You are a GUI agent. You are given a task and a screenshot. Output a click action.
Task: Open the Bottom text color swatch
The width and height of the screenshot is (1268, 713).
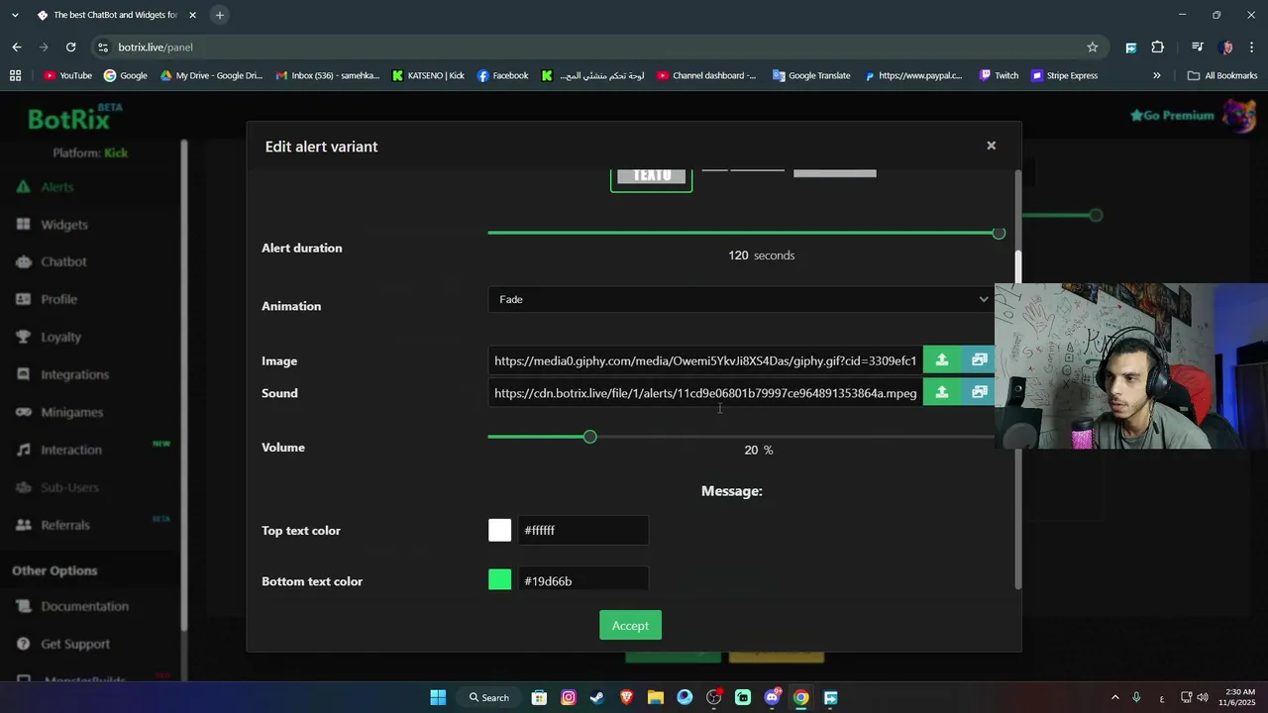coord(500,580)
